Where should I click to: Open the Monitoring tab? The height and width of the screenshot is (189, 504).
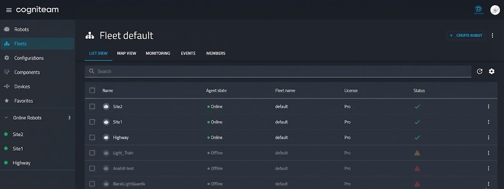click(x=158, y=53)
